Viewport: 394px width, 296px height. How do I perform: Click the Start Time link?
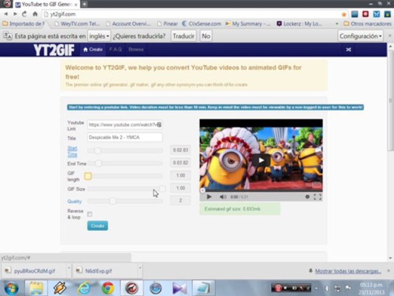point(72,151)
